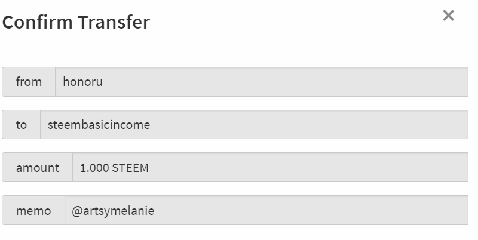The width and height of the screenshot is (478, 240).
Task: Select the amount field showing 1.000 STEEM
Action: 271,168
